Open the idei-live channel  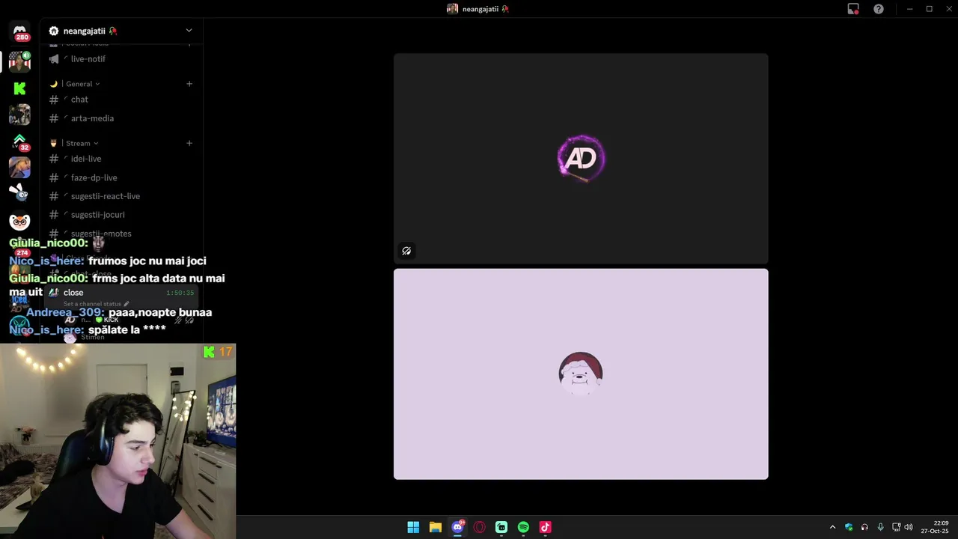tap(120, 159)
